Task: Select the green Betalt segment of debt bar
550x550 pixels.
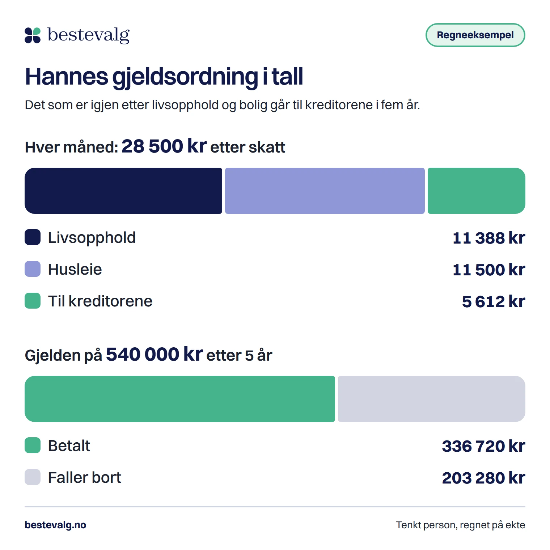Action: click(180, 399)
